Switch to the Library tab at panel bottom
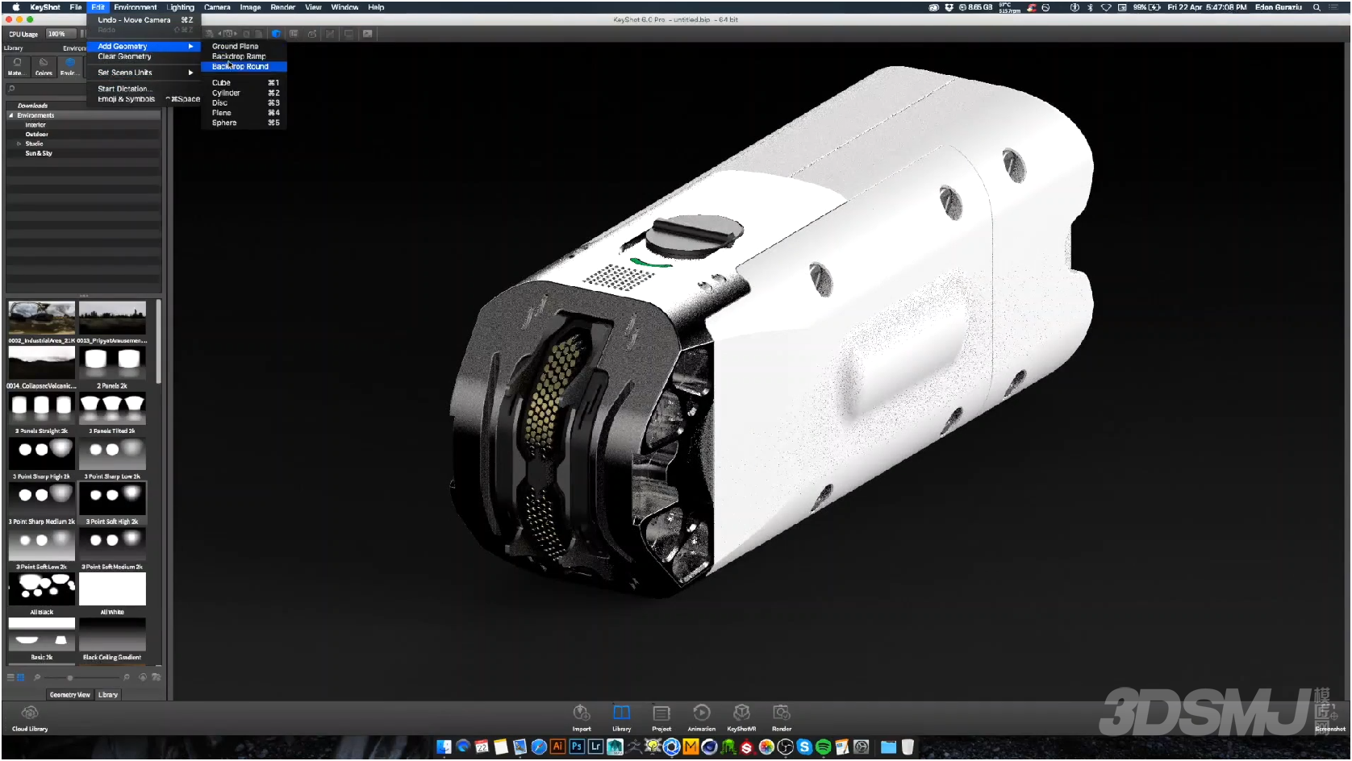The image size is (1352, 761). [108, 695]
